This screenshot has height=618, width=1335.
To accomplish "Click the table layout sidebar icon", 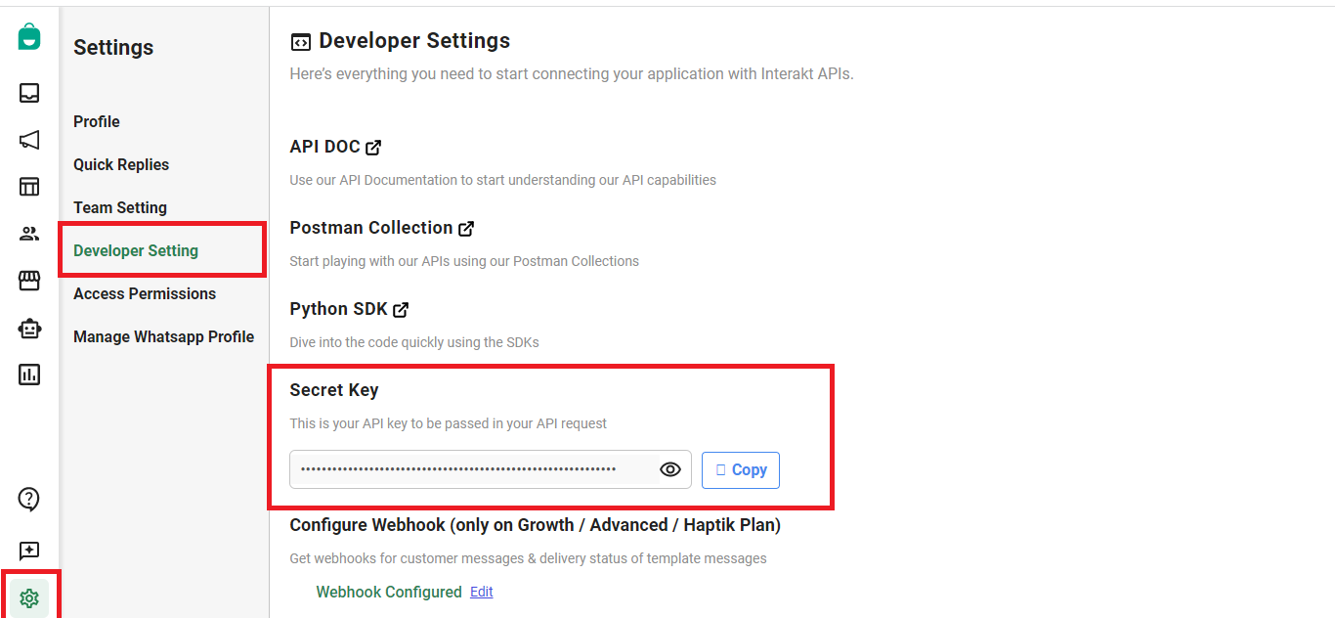I will click(29, 187).
